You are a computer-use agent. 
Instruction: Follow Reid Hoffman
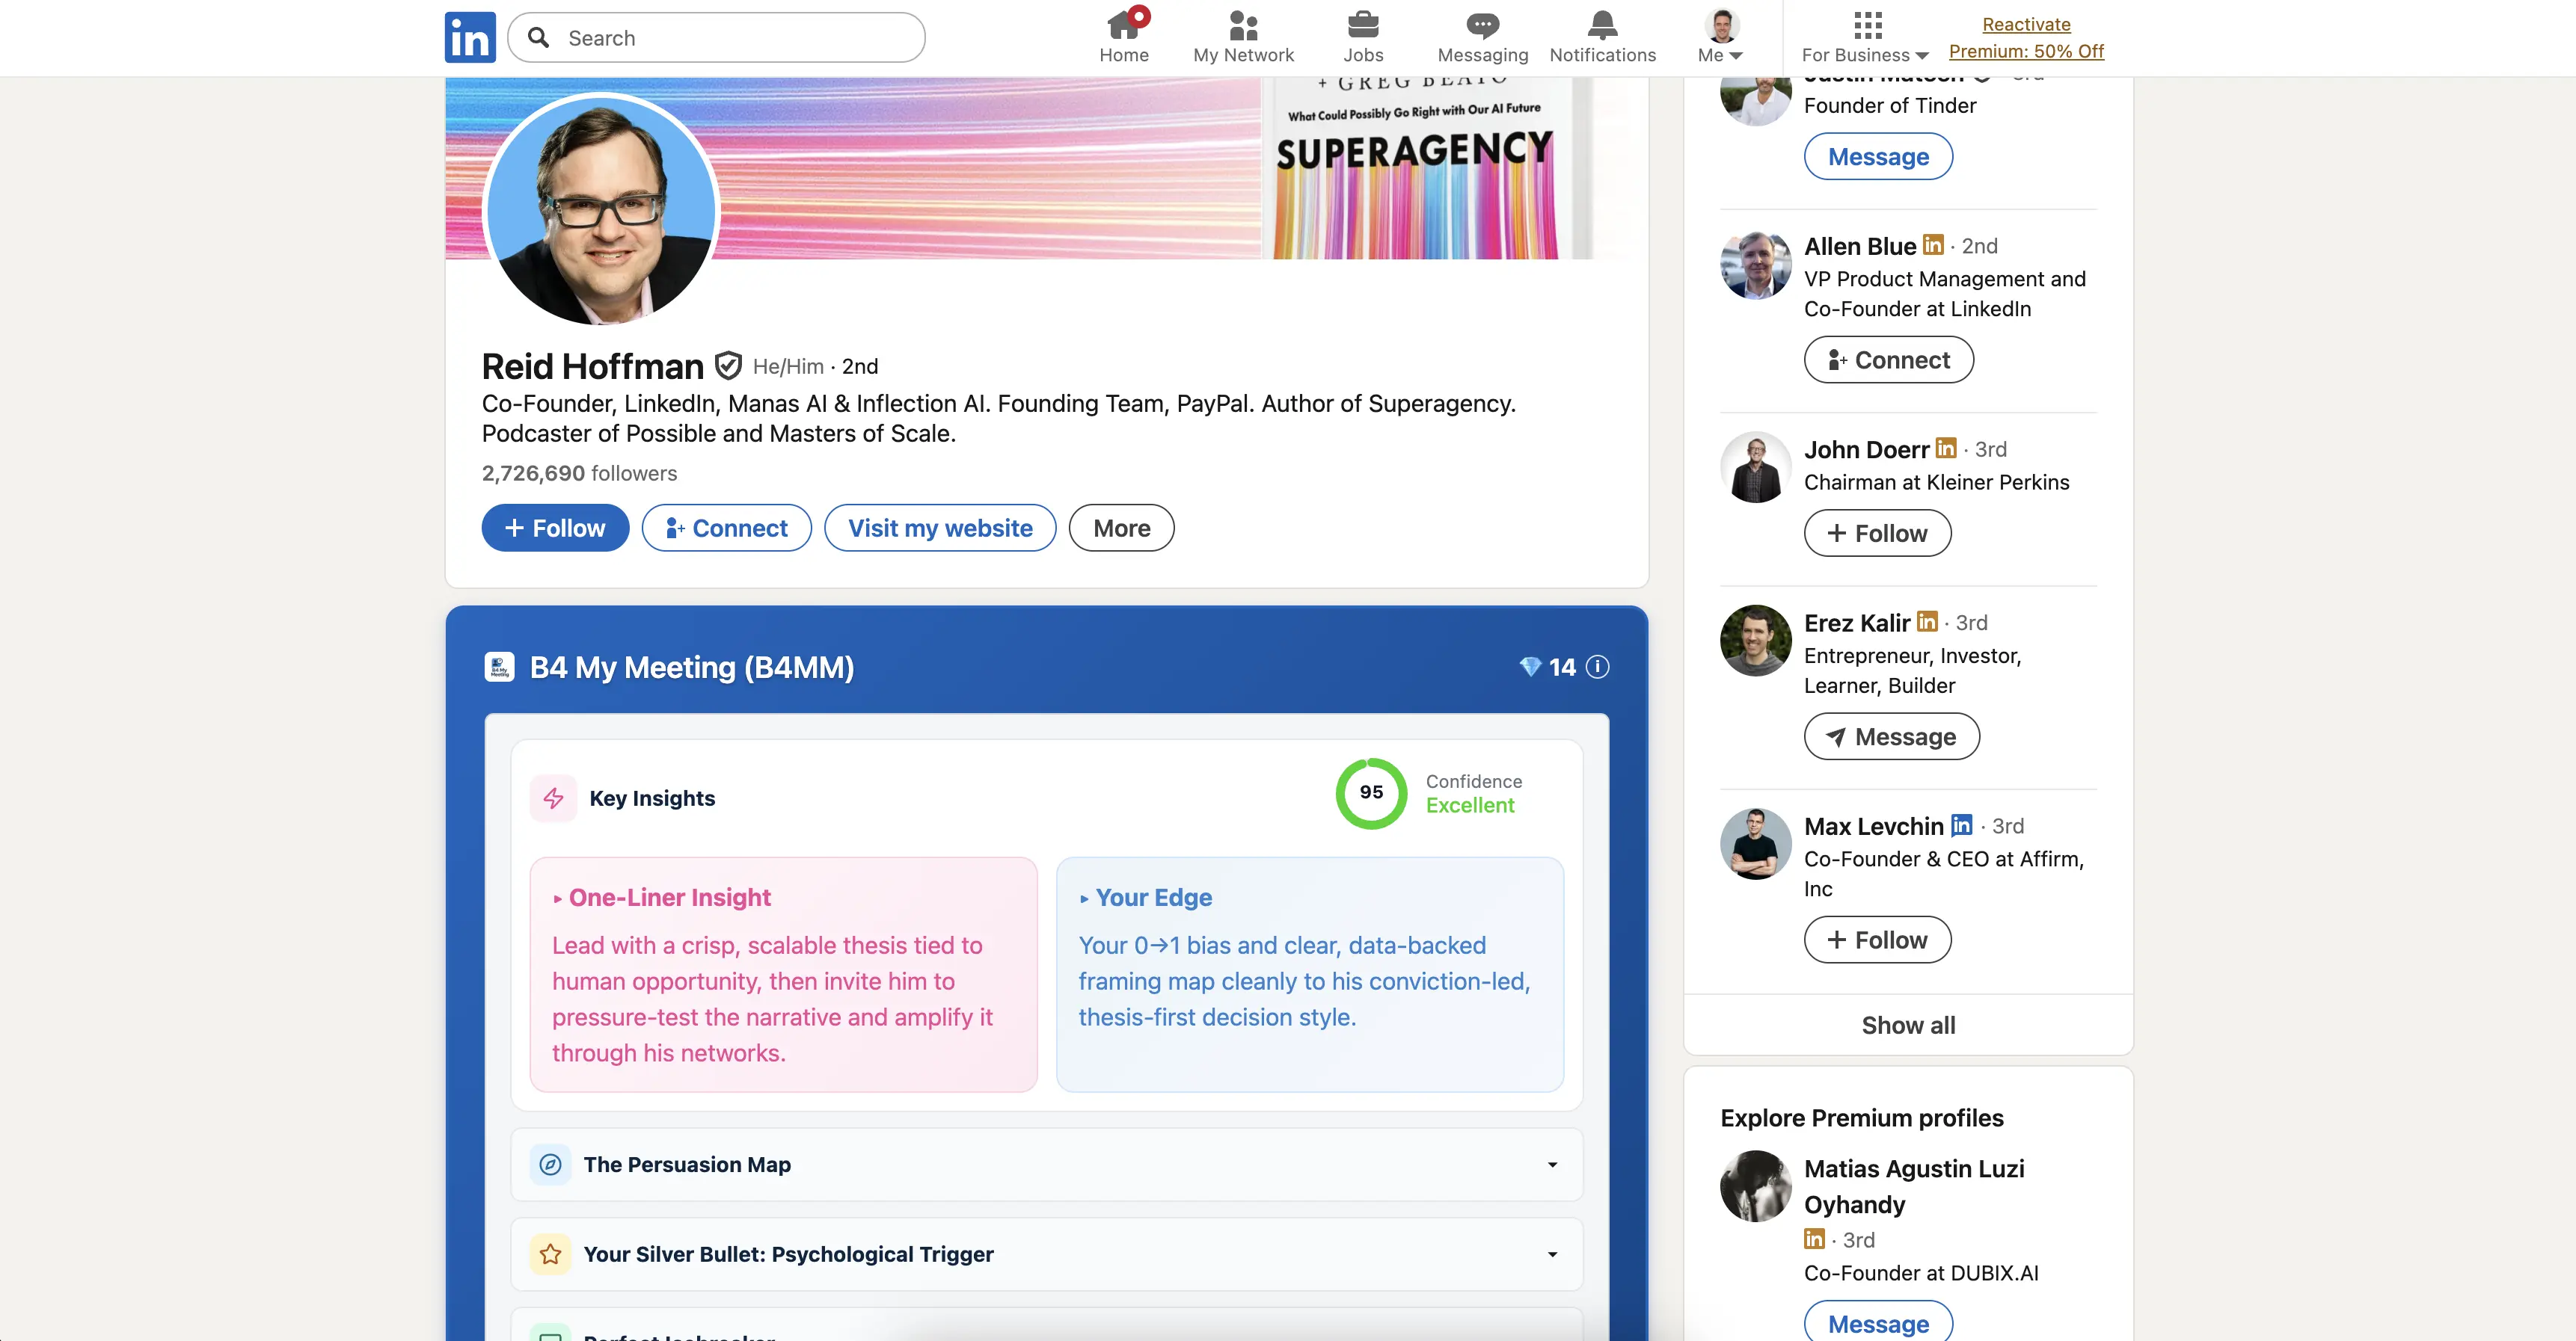click(555, 528)
